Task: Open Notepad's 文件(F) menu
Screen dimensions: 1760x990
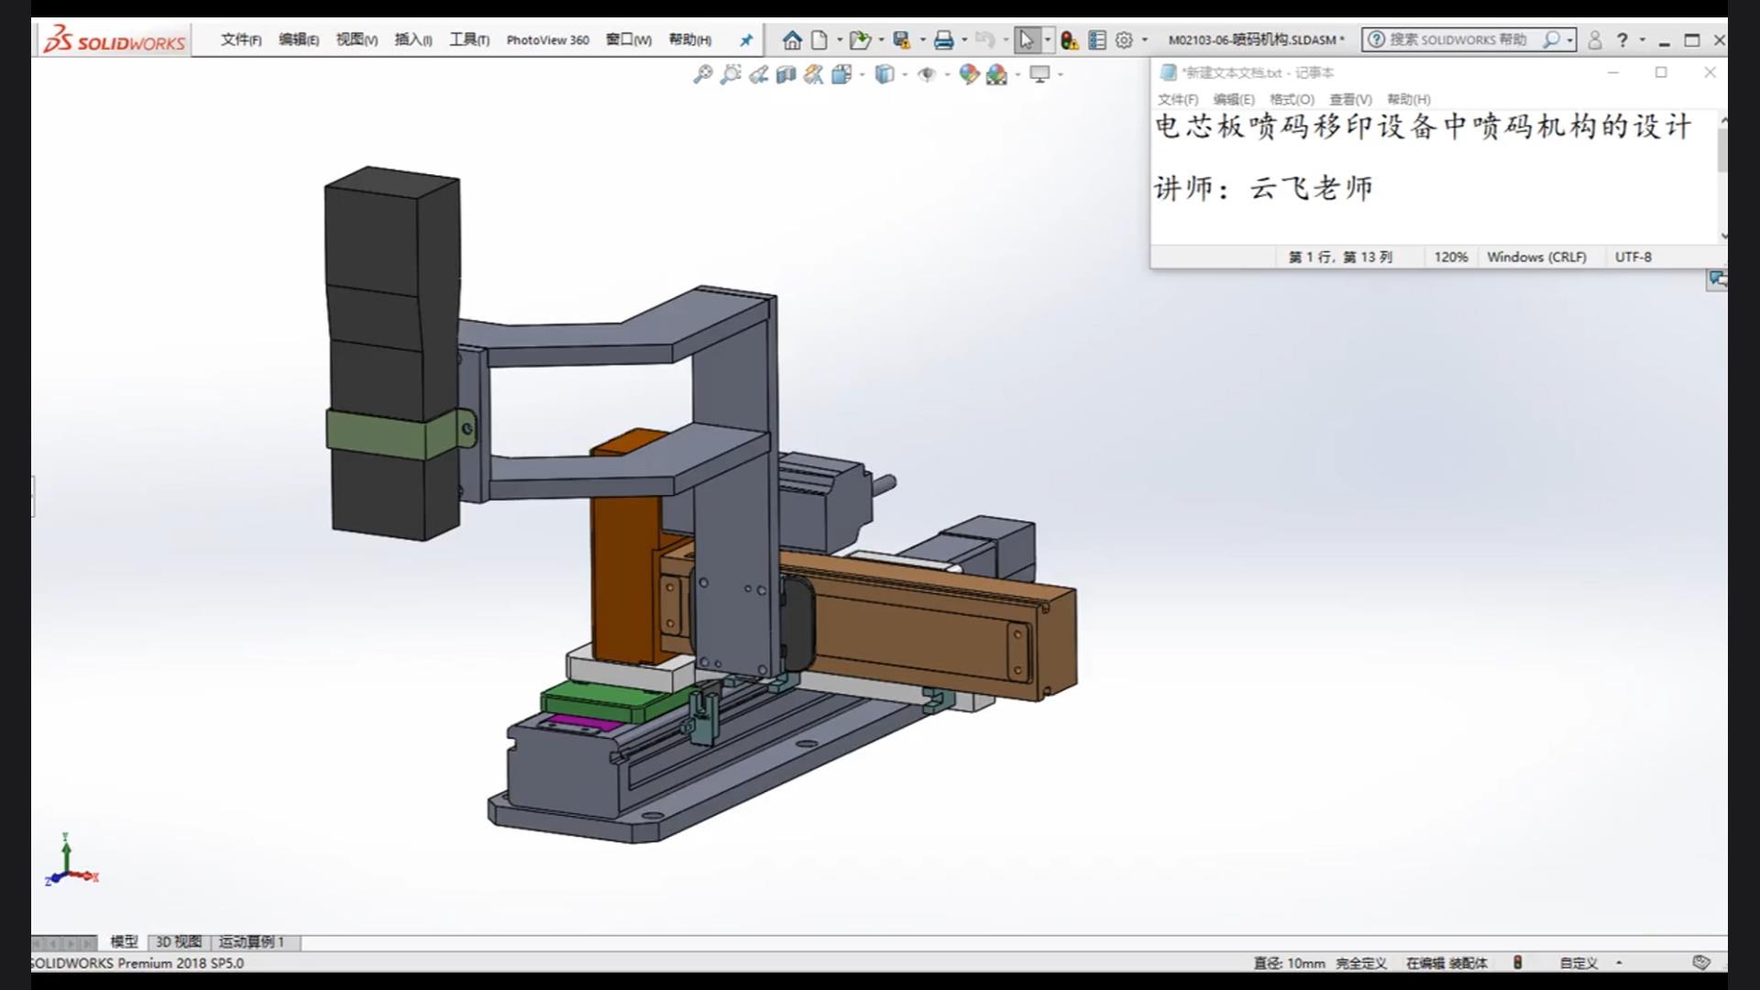Action: (1178, 99)
